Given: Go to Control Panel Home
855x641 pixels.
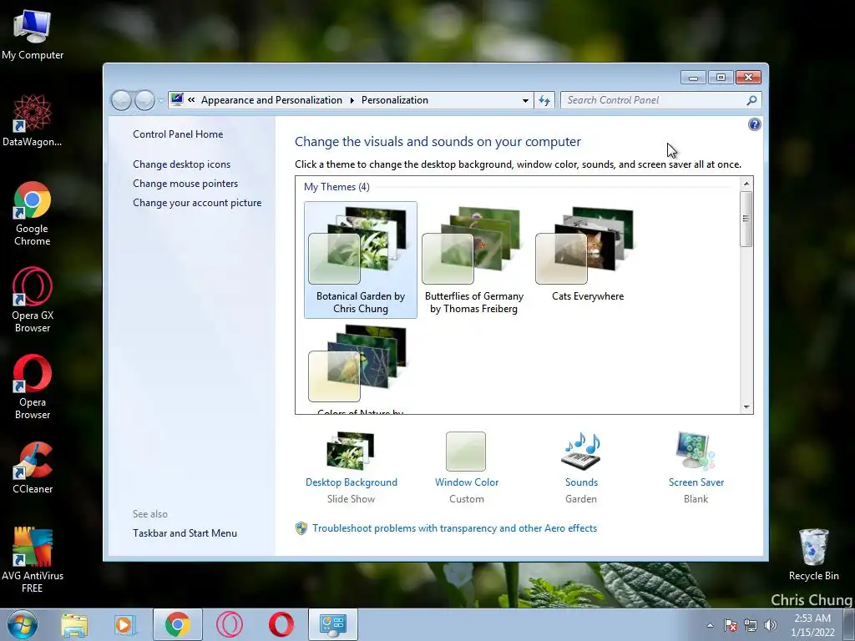Looking at the screenshot, I should coord(178,134).
